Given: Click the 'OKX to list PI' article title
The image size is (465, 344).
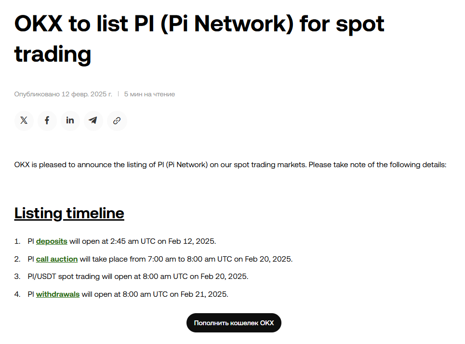Looking at the screenshot, I should pyautogui.click(x=199, y=39).
